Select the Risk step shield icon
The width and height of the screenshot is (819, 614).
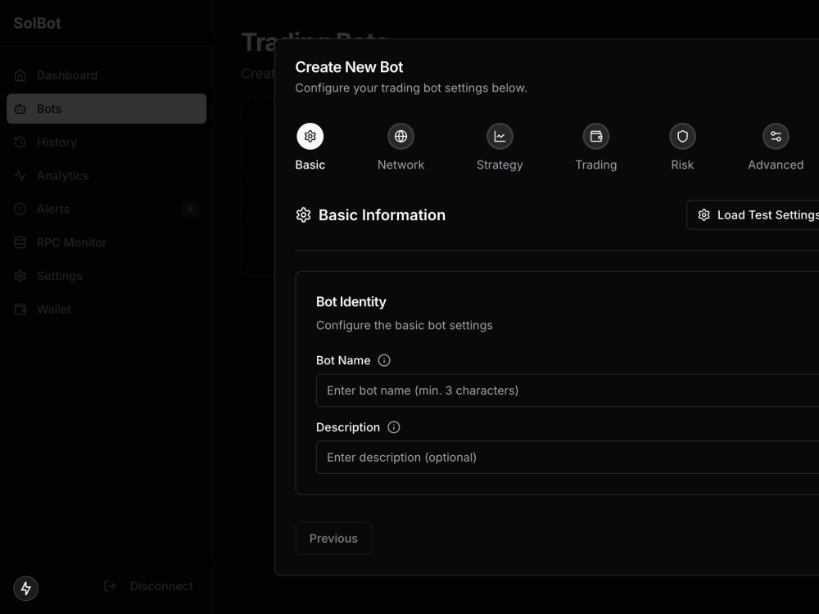(x=683, y=136)
